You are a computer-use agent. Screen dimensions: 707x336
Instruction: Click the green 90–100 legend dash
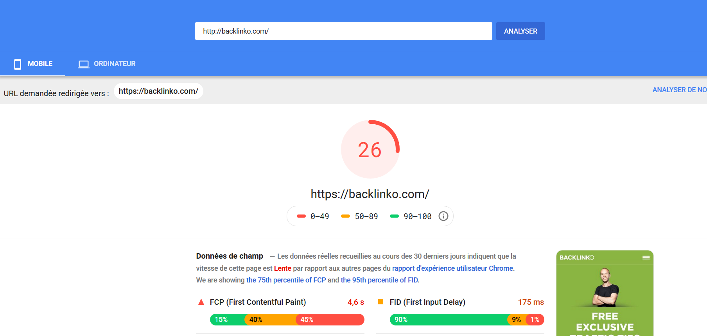coord(394,216)
